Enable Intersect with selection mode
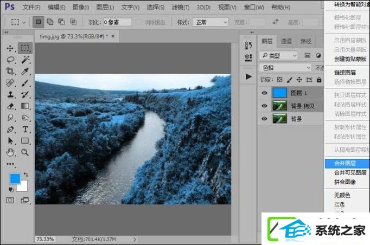This screenshot has height=245, width=370. (73, 22)
